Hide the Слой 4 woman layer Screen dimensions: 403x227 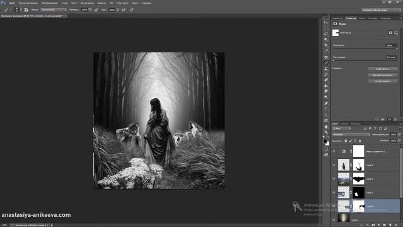pyautogui.click(x=334, y=165)
